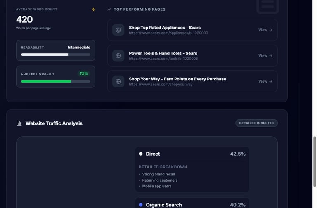Open Detailed Insights for traffic analysis
317x208 pixels.
[x=256, y=123]
